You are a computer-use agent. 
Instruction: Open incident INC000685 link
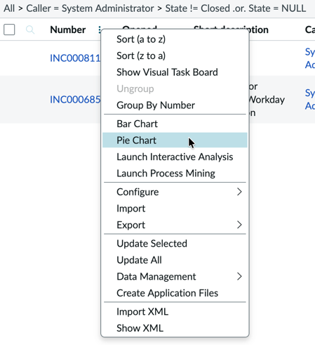point(75,100)
